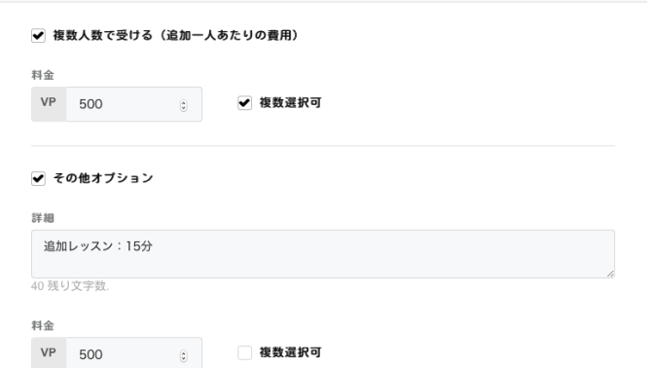Click the 複数選択可 label next to checked box
Image resolution: width=647 pixels, height=368 pixels.
tap(291, 102)
